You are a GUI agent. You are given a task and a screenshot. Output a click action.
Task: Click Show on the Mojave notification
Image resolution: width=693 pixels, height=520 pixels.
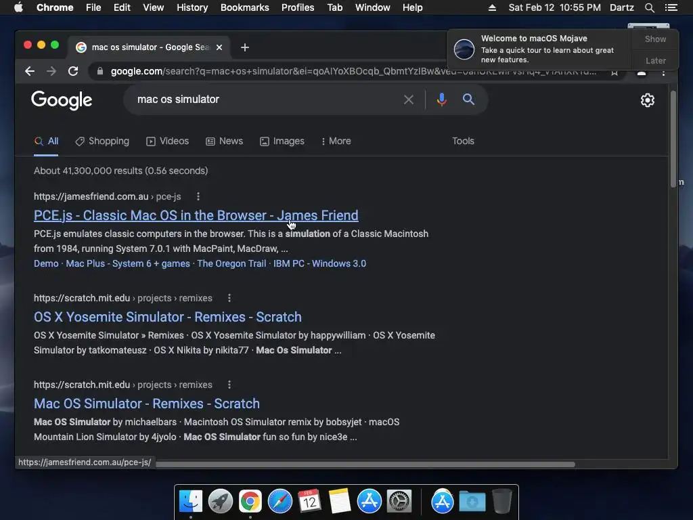click(x=655, y=39)
